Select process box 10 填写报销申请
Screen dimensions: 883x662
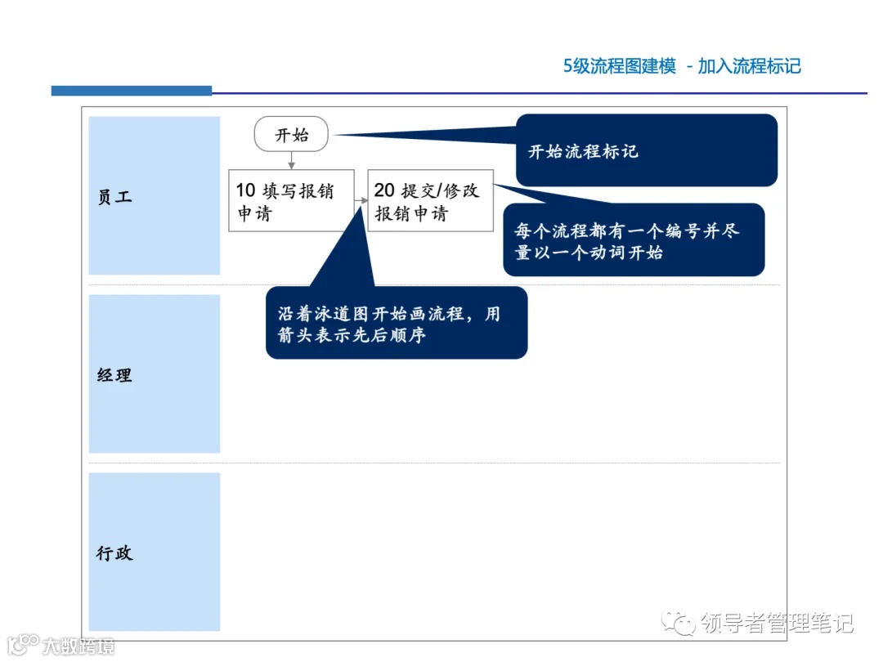pos(291,200)
